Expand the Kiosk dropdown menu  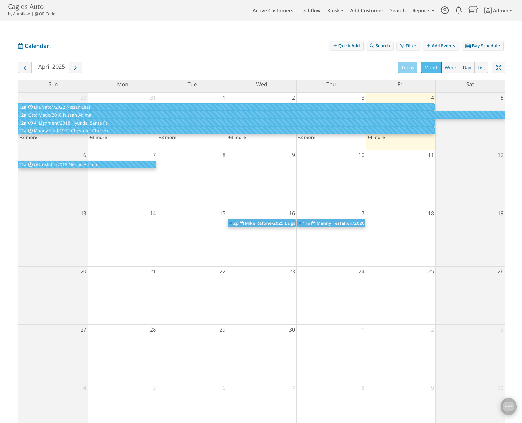click(335, 11)
